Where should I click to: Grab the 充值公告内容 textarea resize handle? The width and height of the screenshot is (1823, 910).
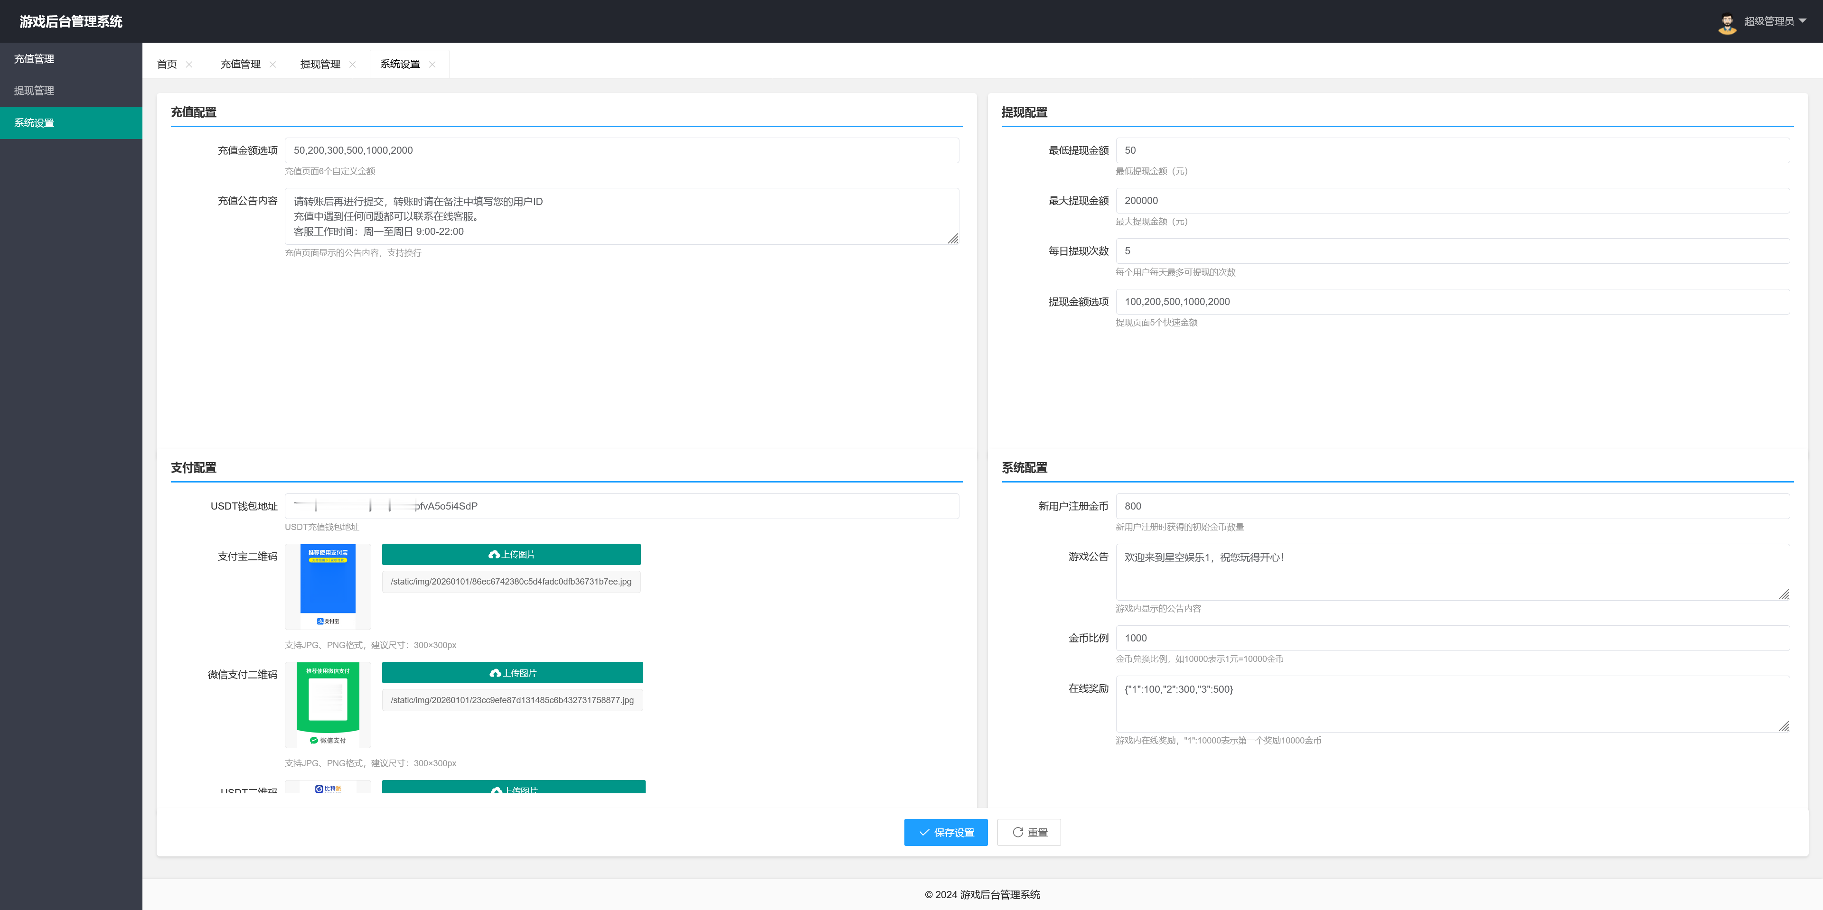coord(953,239)
